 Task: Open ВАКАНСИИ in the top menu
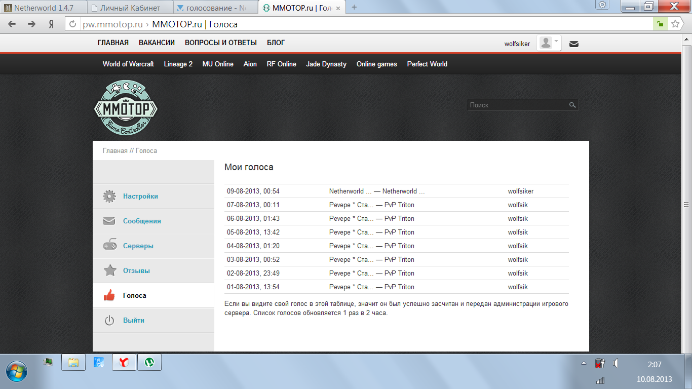click(x=157, y=43)
